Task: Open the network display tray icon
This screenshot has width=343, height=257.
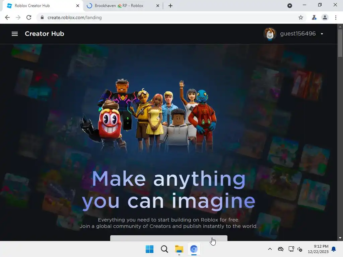Action: coord(291,249)
